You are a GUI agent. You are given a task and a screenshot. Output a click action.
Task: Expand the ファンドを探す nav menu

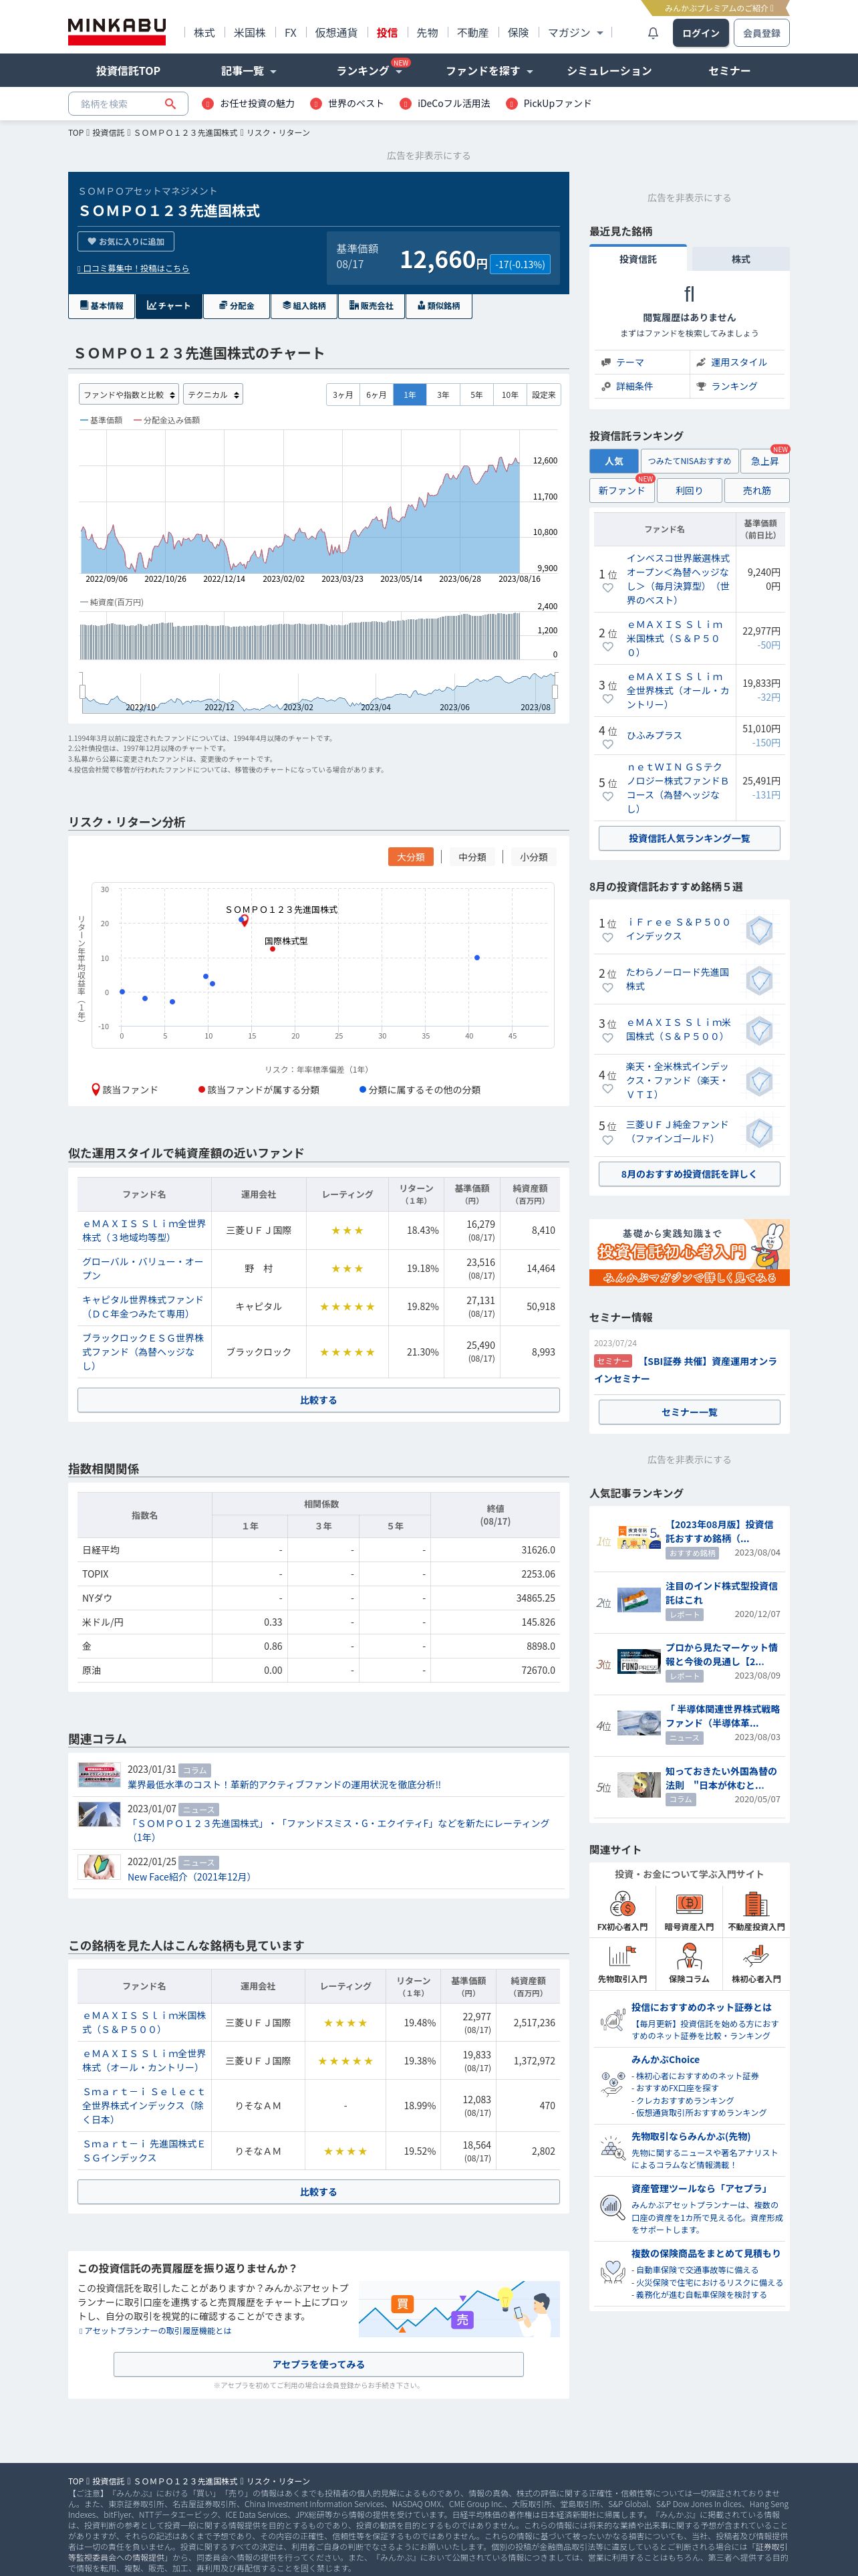tap(489, 71)
